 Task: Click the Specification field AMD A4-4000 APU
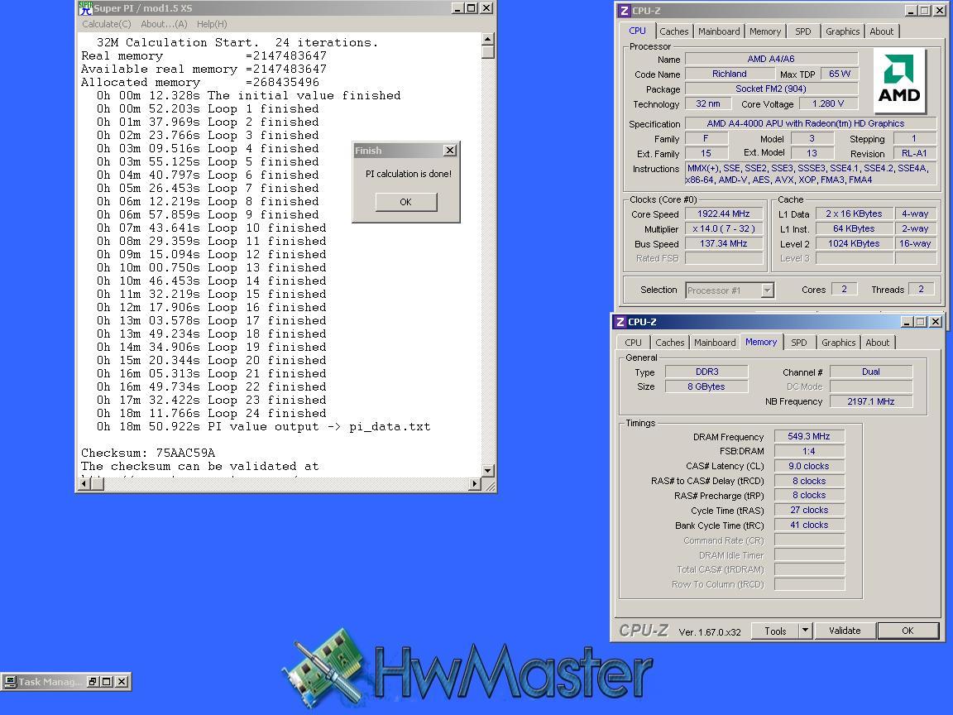click(x=810, y=123)
